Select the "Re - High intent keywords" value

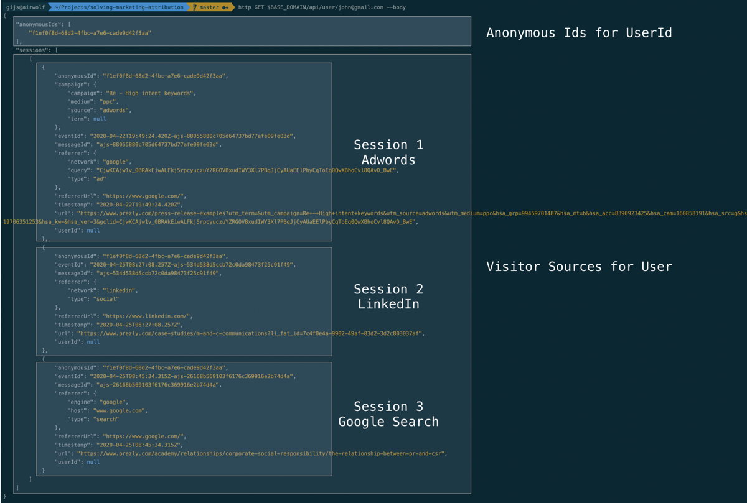click(150, 93)
